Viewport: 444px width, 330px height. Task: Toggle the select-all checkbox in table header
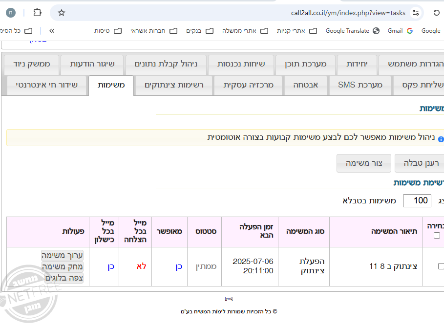(437, 236)
